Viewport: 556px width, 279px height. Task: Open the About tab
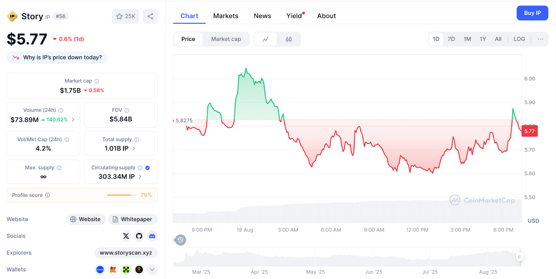click(326, 16)
